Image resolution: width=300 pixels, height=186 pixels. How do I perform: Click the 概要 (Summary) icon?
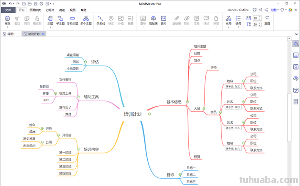pos(130,19)
